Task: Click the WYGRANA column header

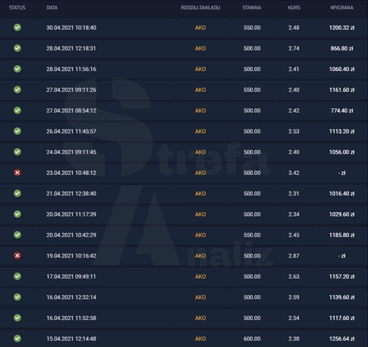Action: [342, 8]
